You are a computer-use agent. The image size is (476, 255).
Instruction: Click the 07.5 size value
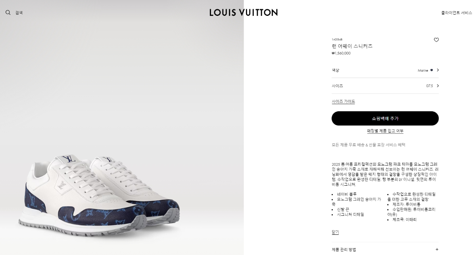pos(430,86)
